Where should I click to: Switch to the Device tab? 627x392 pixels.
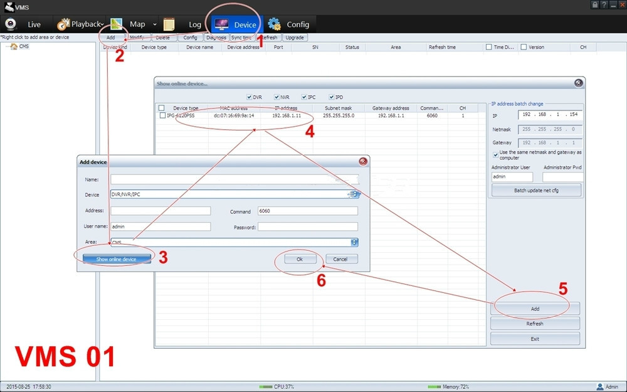coord(235,24)
